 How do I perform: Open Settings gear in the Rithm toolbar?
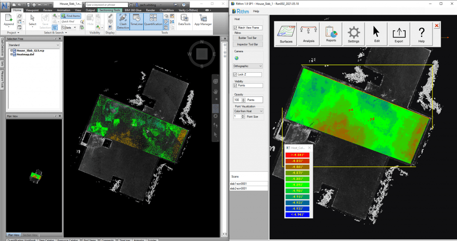pos(353,34)
